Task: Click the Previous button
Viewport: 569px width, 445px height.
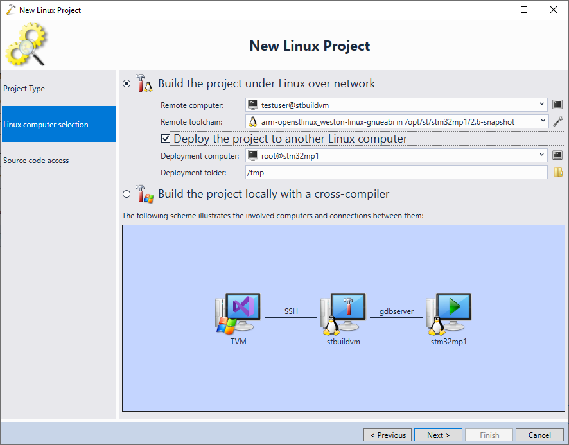Action: pos(387,435)
